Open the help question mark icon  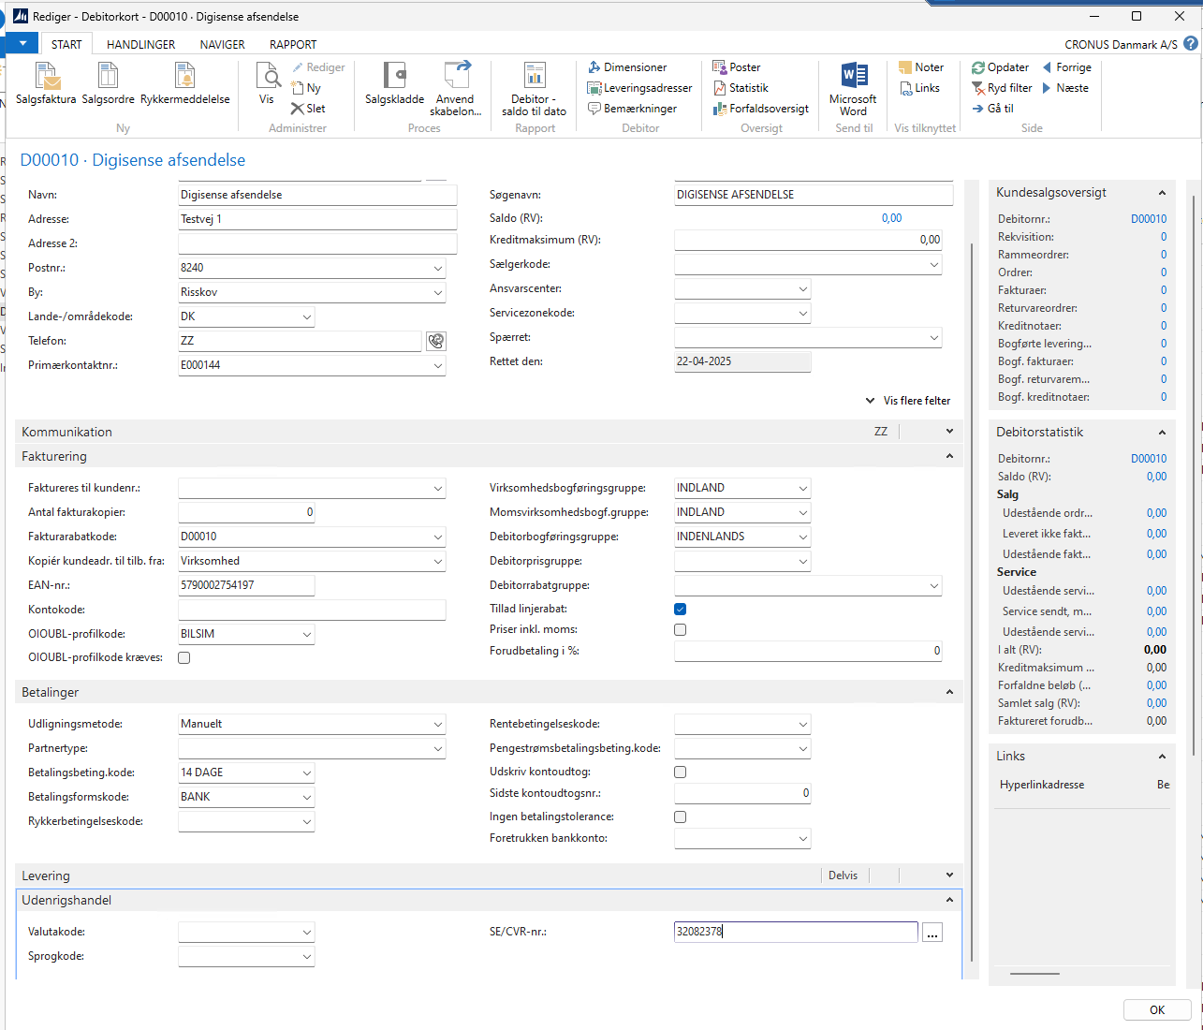[1190, 43]
